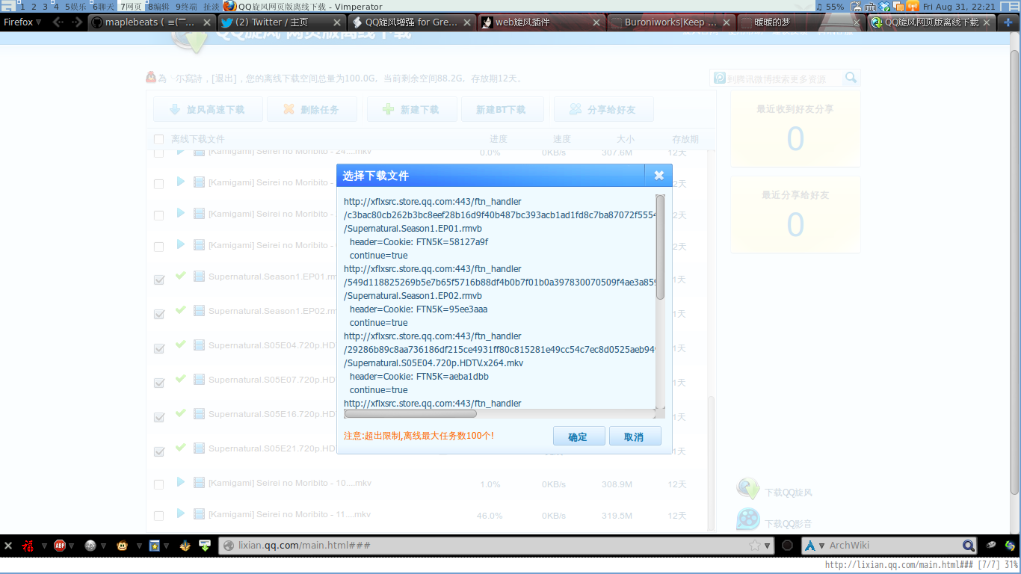This screenshot has width=1021, height=574.
Task: Uncheck the Supernatural.S05E04.720p row checkbox
Action: pos(158,348)
